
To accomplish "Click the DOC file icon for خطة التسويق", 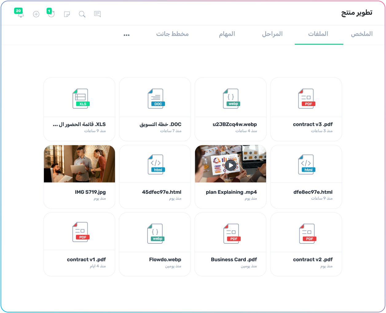I will click(x=156, y=99).
